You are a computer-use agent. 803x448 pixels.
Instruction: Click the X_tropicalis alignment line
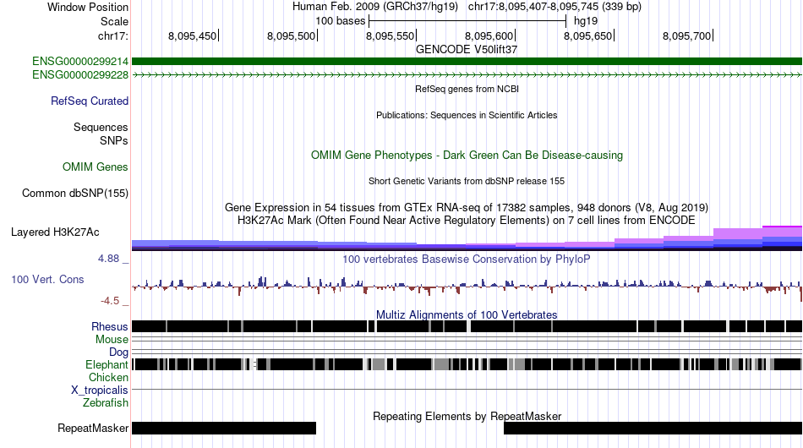tap(467, 390)
